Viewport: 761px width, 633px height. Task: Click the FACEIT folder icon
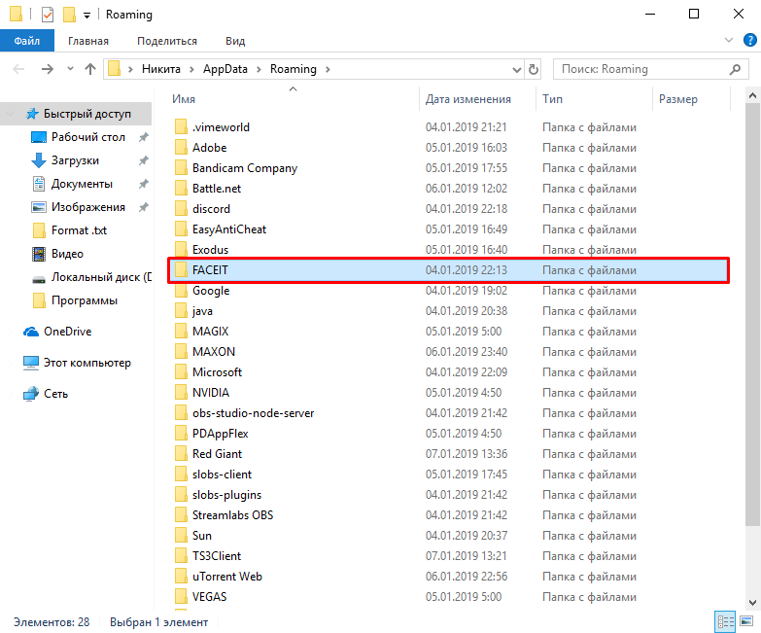point(181,269)
